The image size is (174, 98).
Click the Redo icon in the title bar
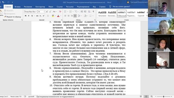click(8, 2)
